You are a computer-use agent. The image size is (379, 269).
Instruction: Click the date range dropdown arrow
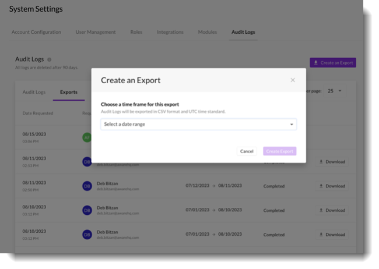click(x=292, y=125)
